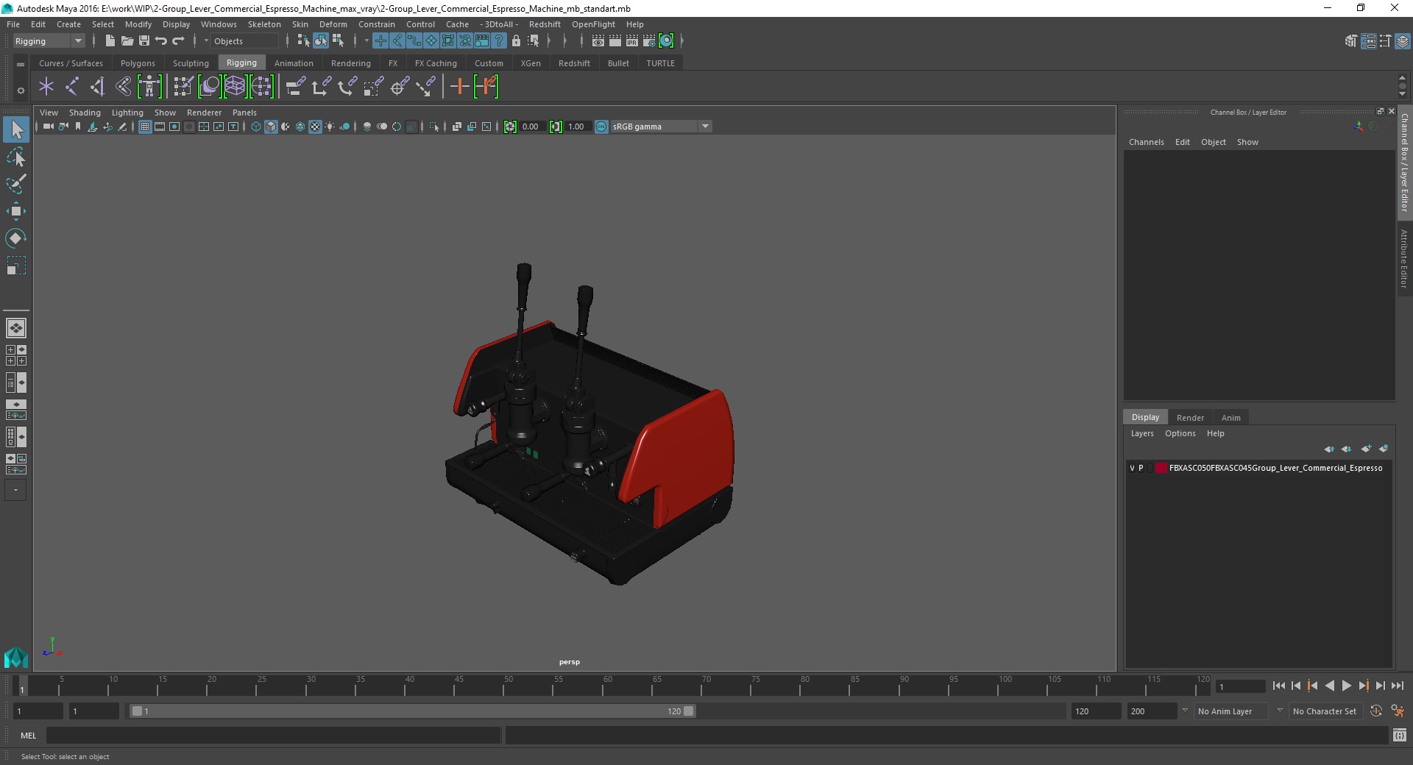This screenshot has height=765, width=1413.
Task: Click the Redo arrow icon
Action: [178, 41]
